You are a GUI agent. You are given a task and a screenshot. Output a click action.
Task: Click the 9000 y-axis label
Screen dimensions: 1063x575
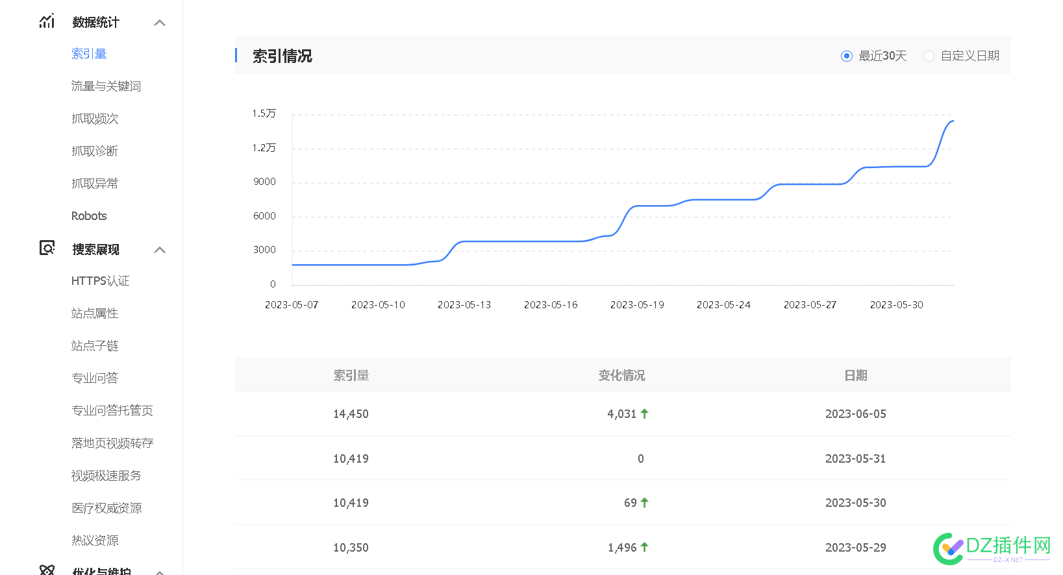[x=264, y=182]
